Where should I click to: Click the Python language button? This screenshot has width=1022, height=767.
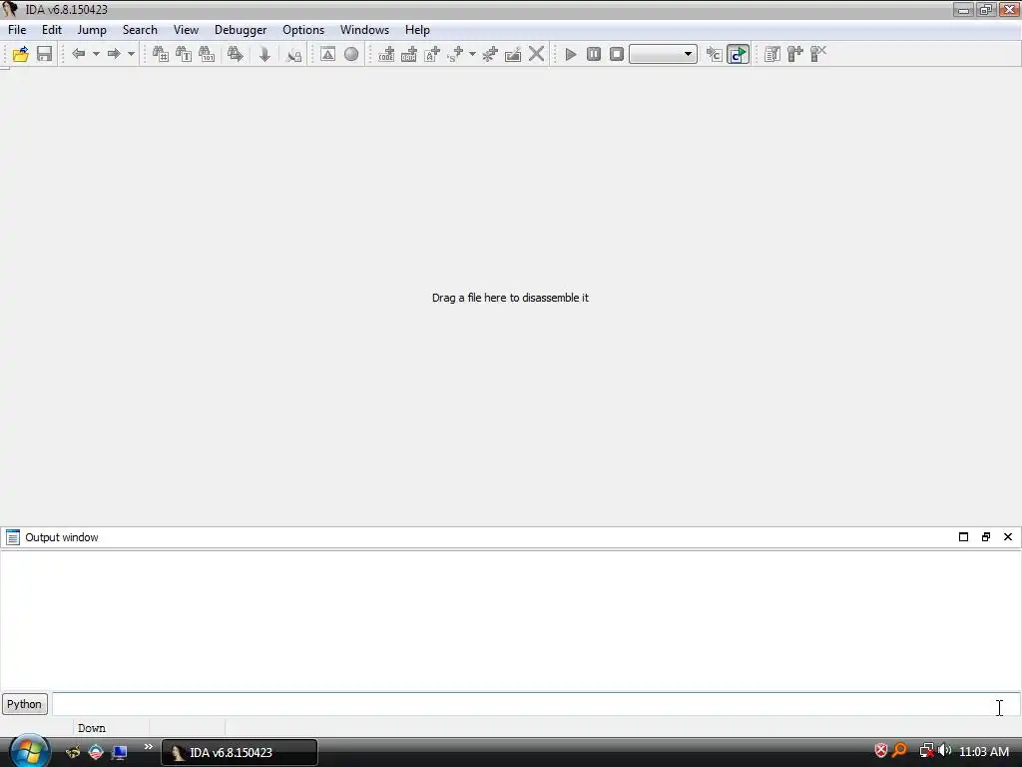point(24,704)
